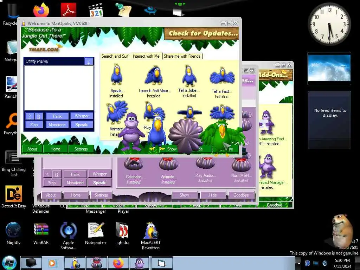
Task: Click Hide in the purple window
Action: pos(213,195)
